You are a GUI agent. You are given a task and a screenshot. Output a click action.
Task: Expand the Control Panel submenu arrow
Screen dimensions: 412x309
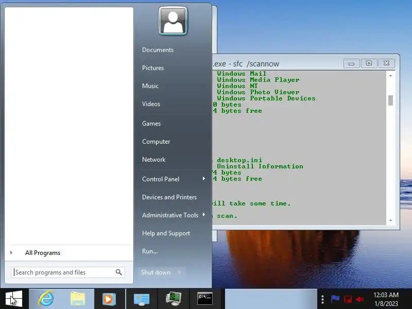click(203, 179)
